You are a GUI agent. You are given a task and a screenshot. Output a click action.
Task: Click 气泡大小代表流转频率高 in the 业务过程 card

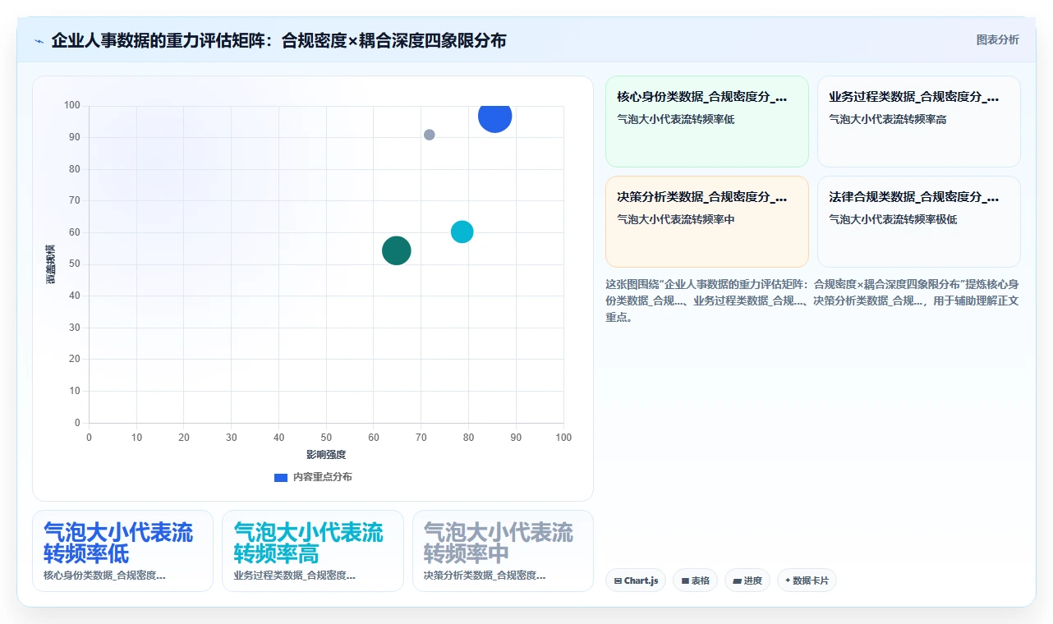click(888, 119)
